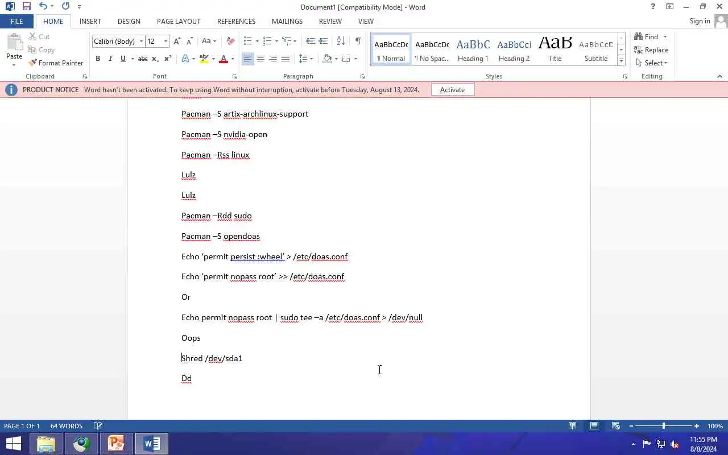Increase font size with Grow Font
The image size is (728, 455).
pyautogui.click(x=177, y=41)
